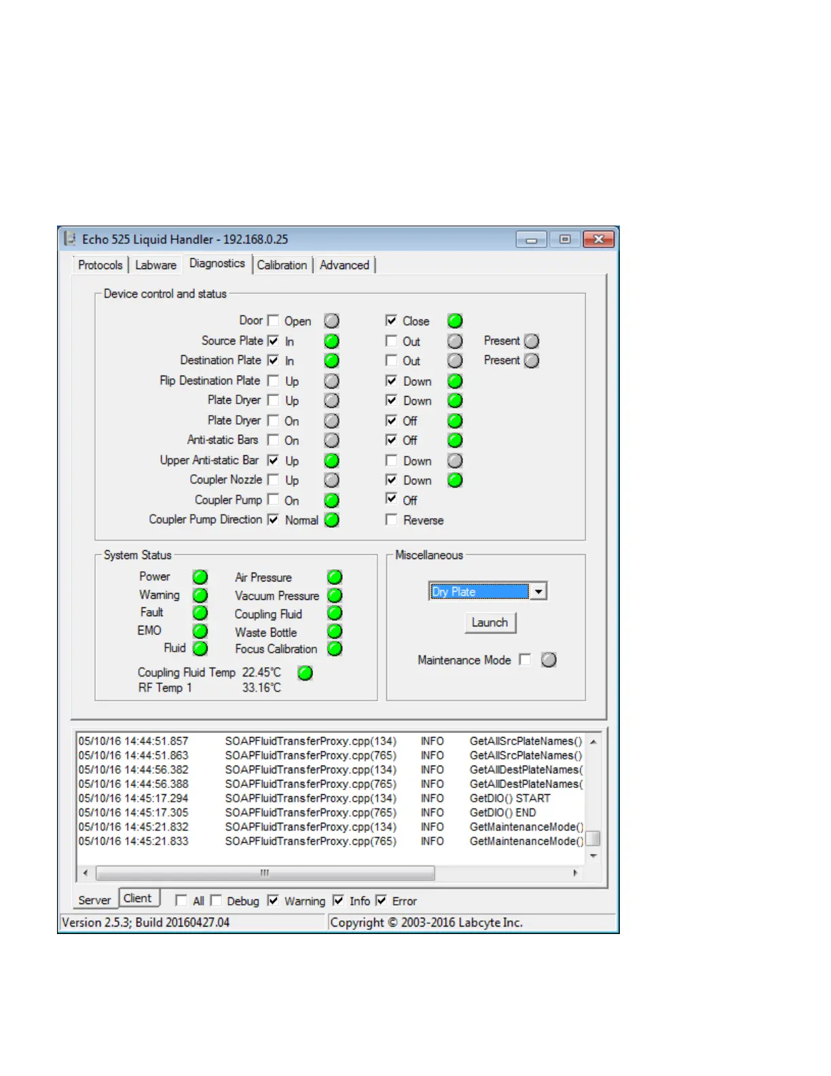Click the Destination Plate In green indicator

pyautogui.click(x=331, y=361)
